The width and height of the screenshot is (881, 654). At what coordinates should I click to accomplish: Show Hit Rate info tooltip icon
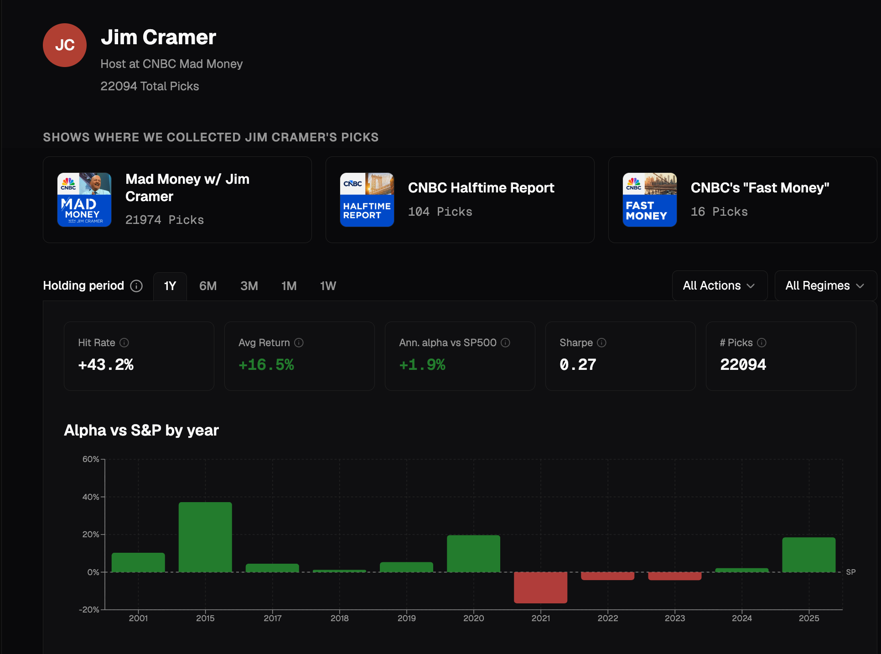pos(124,343)
